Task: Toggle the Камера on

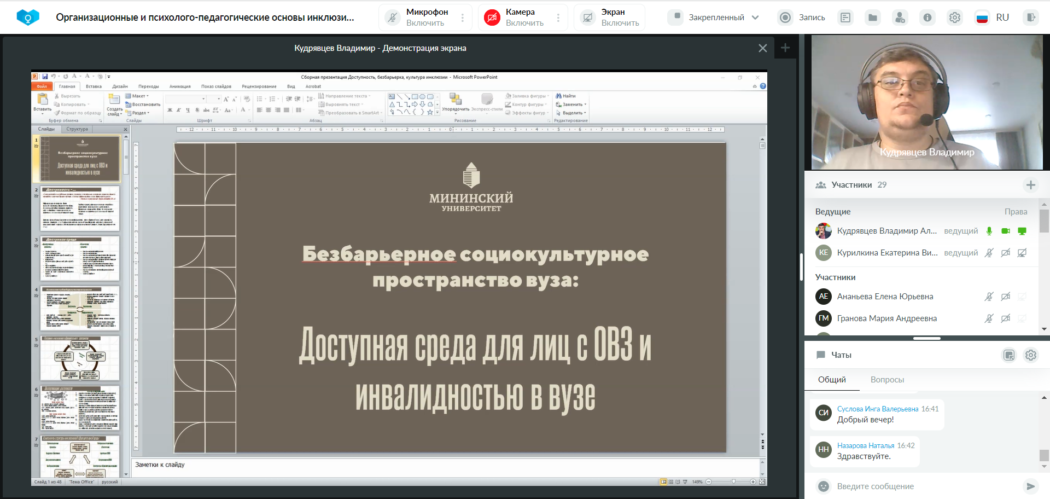Action: [492, 18]
